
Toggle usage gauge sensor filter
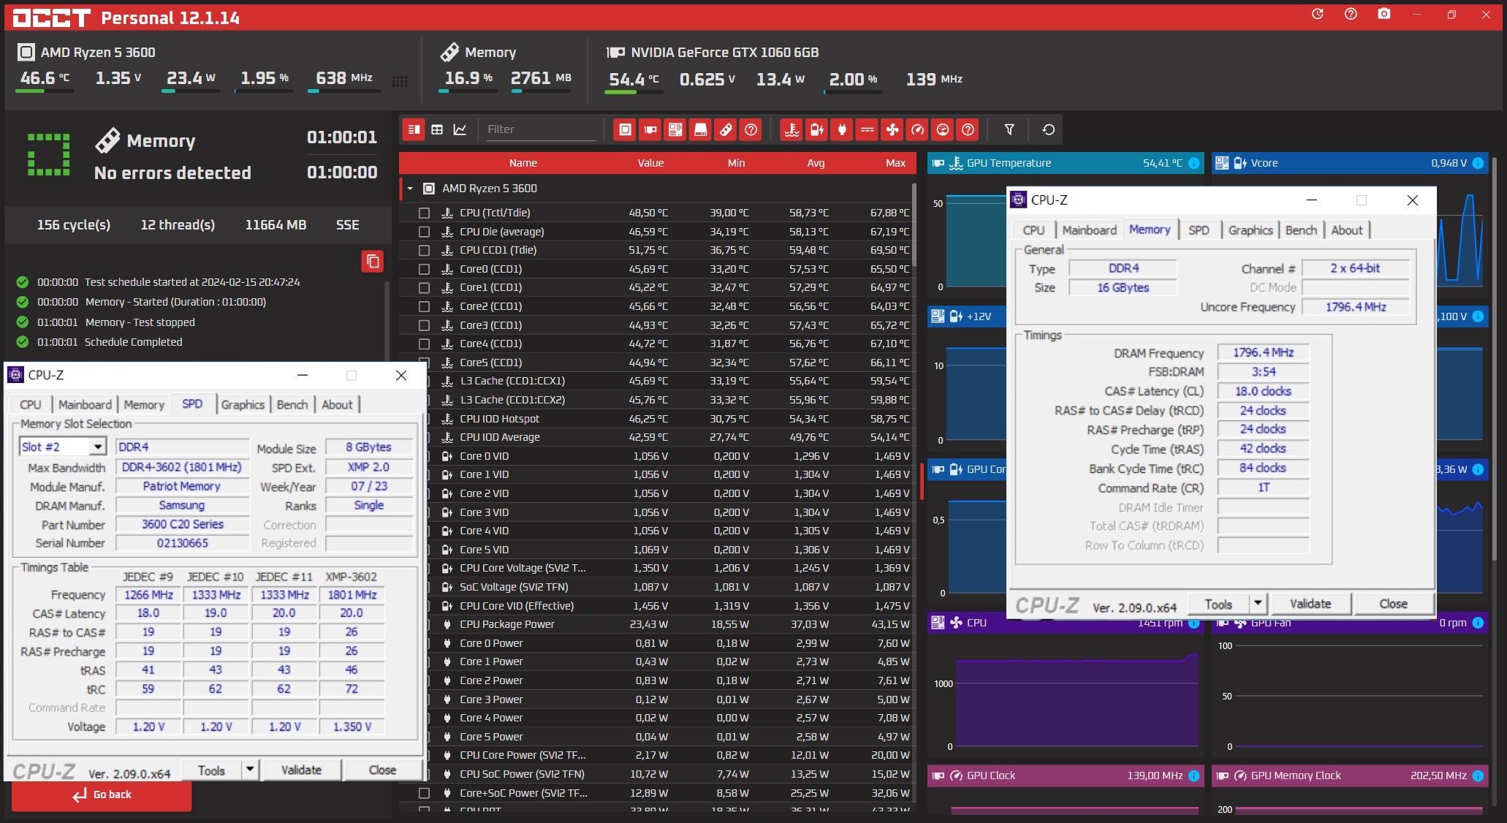tap(943, 129)
